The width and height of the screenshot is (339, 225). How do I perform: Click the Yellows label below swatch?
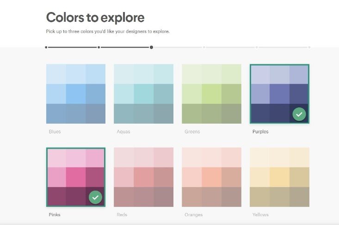tap(260, 215)
